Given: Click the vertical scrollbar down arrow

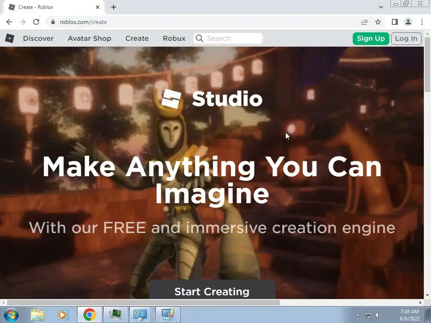Looking at the screenshot, I should (x=427, y=296).
